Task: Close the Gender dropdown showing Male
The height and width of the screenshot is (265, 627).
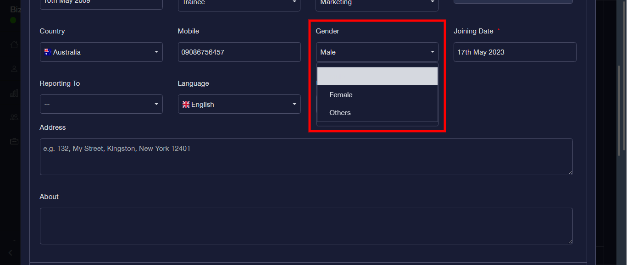Action: 377,52
